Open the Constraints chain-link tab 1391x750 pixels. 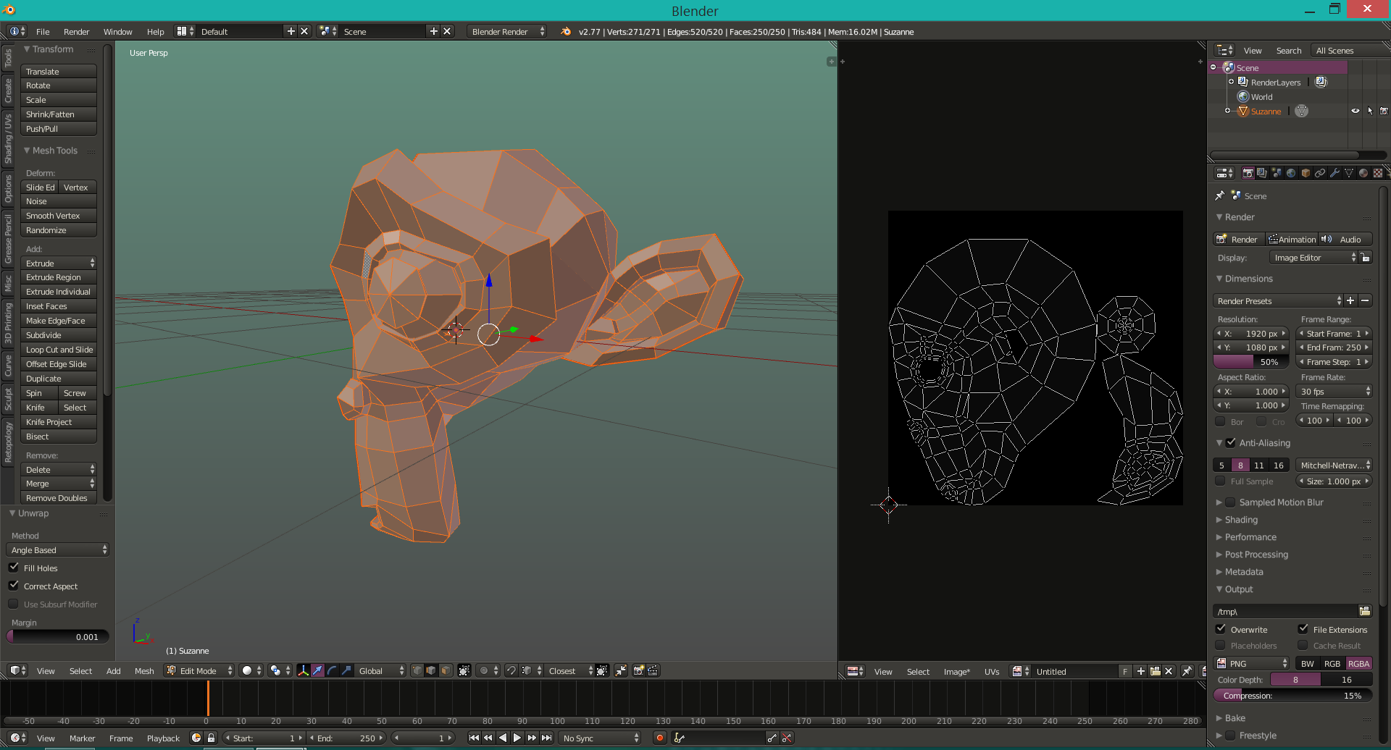click(x=1320, y=173)
